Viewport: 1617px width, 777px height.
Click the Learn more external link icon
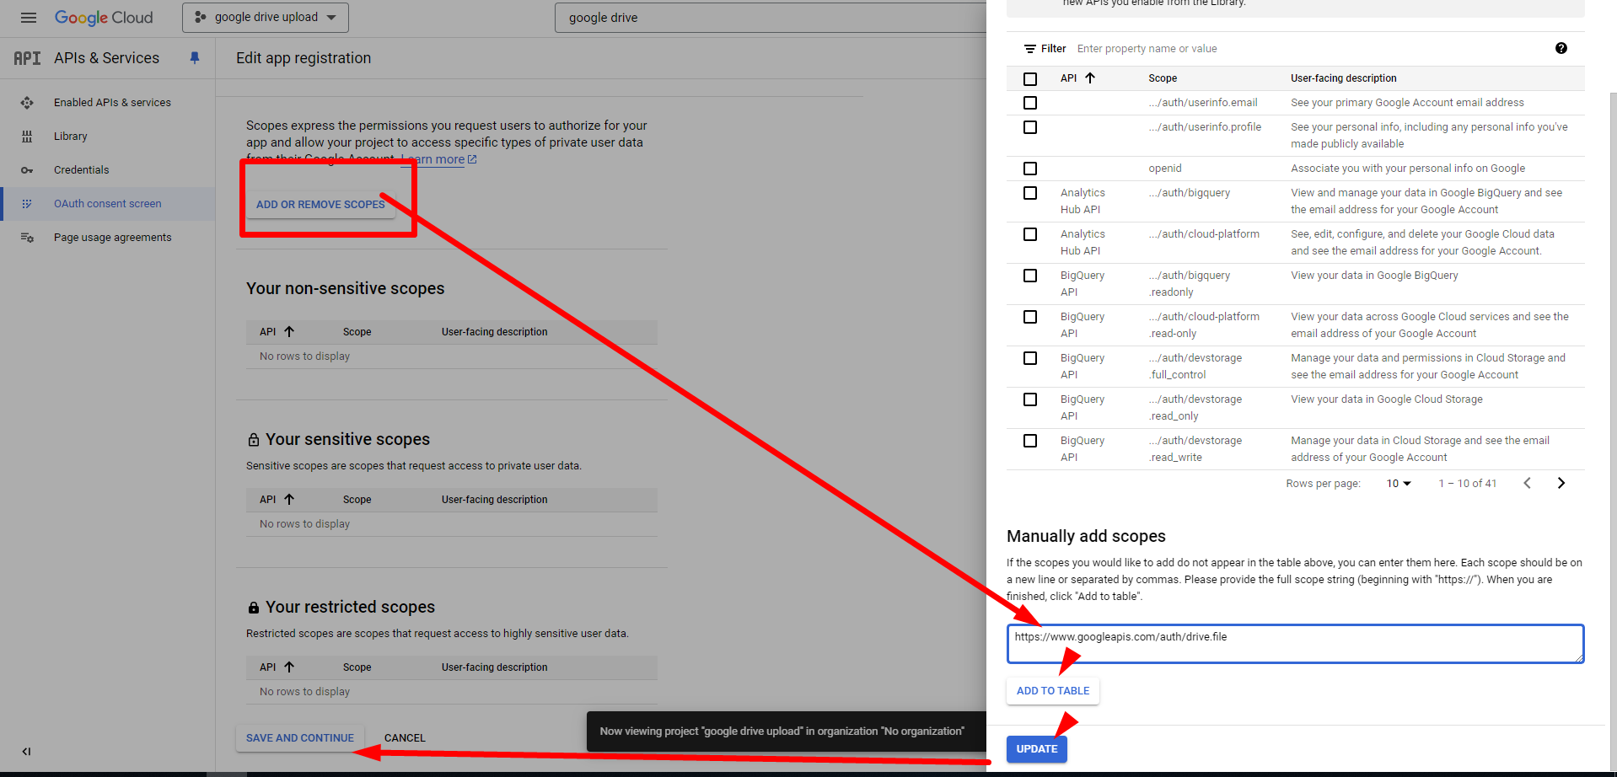pyautogui.click(x=472, y=159)
